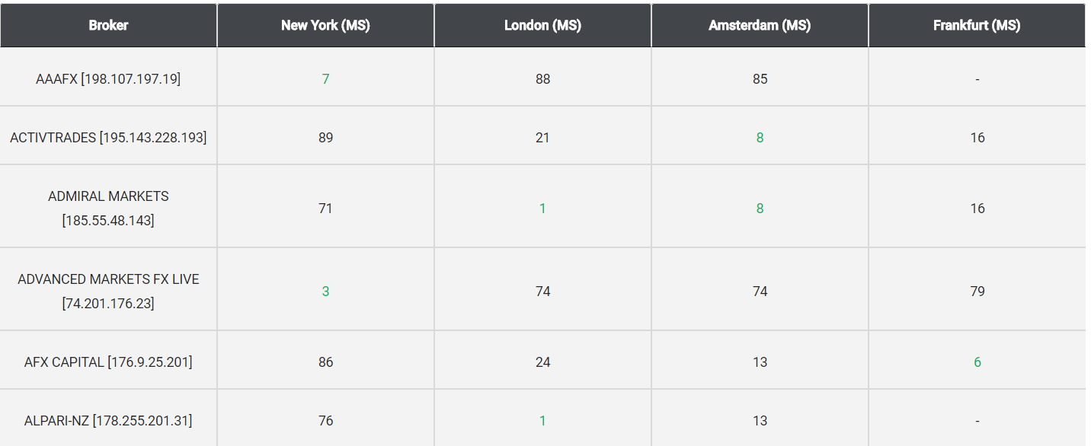The height and width of the screenshot is (446, 1091).
Task: Click the Broker column header
Action: pos(108,25)
